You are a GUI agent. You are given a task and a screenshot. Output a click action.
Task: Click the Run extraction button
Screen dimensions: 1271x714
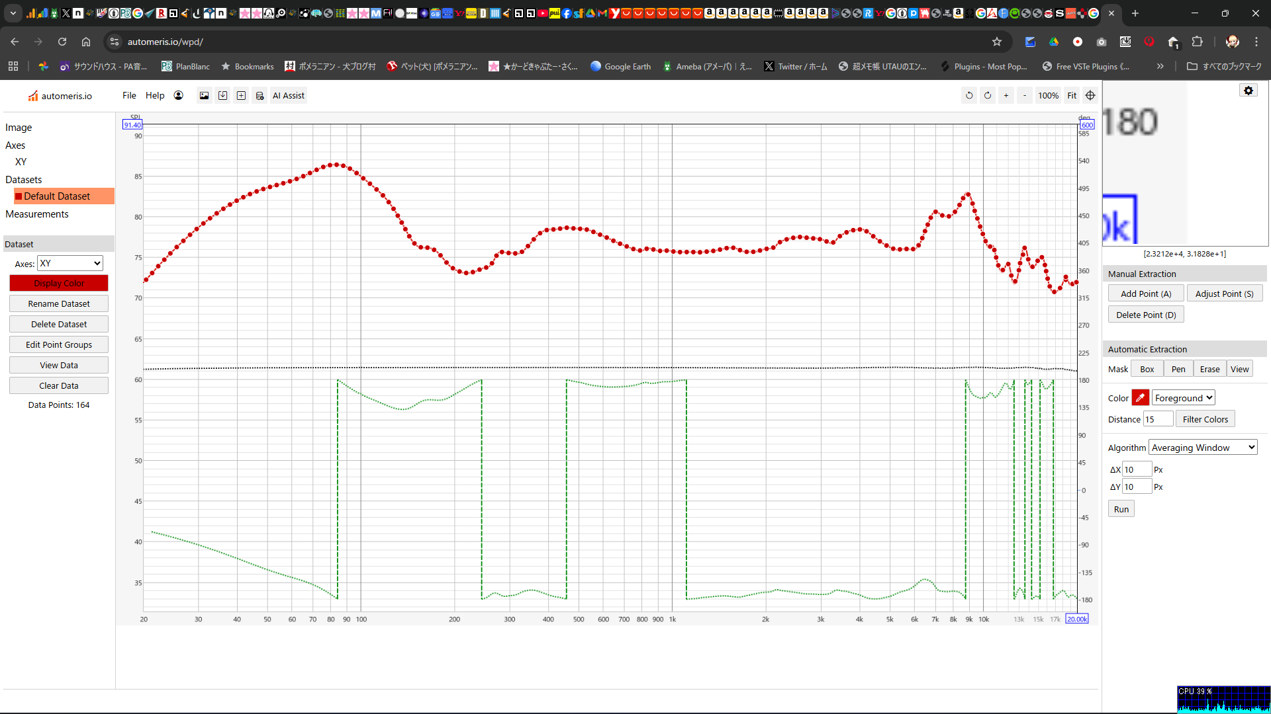tap(1121, 509)
